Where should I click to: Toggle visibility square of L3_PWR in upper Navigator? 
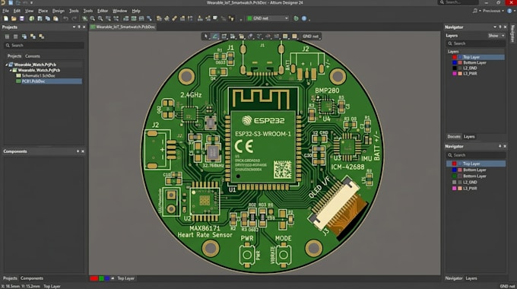coord(460,74)
